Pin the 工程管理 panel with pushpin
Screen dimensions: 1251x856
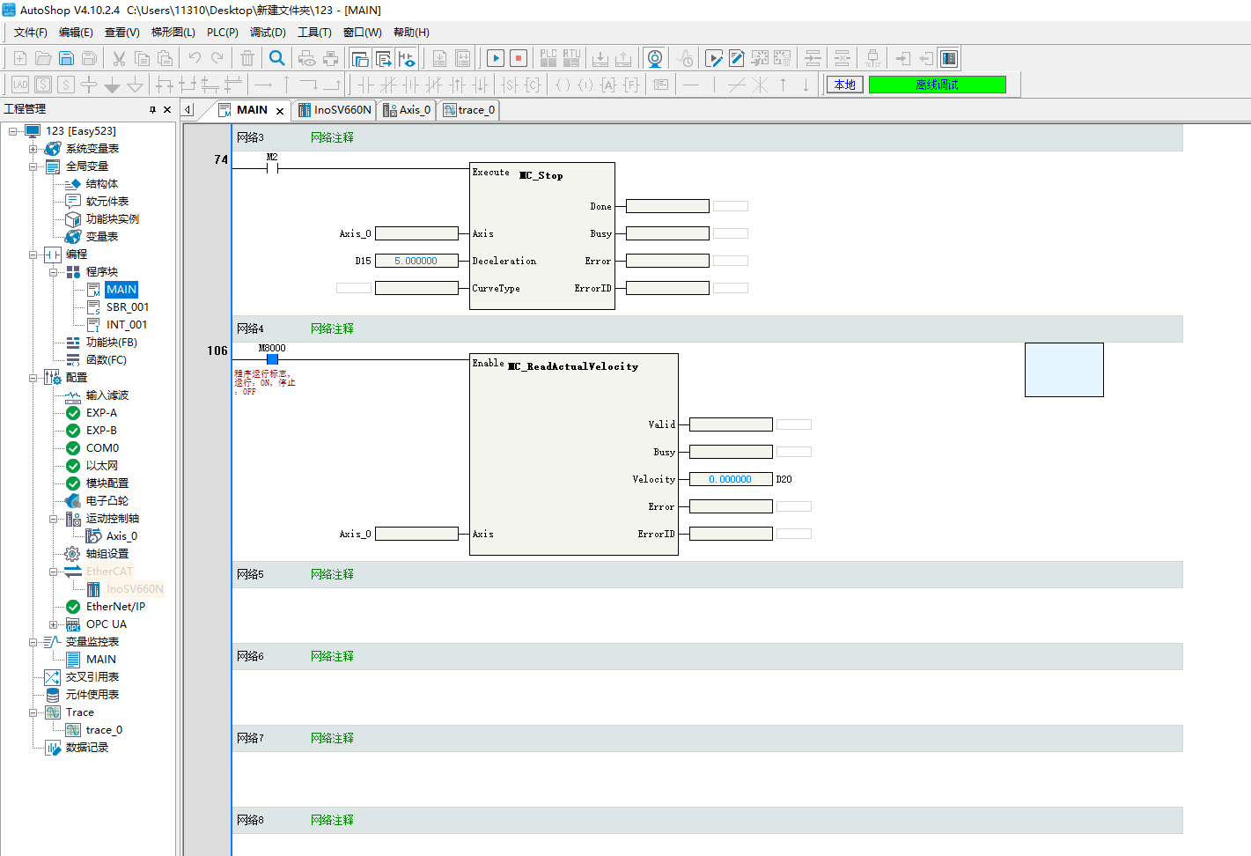tap(152, 110)
